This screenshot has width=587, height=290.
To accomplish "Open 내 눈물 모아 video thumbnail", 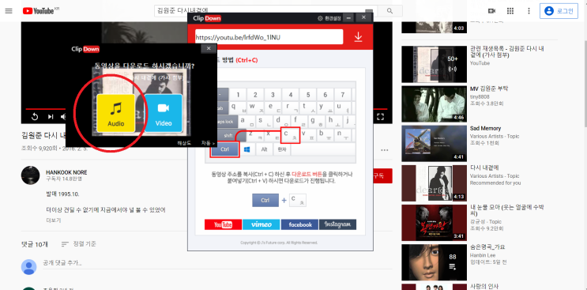I will 434,223.
